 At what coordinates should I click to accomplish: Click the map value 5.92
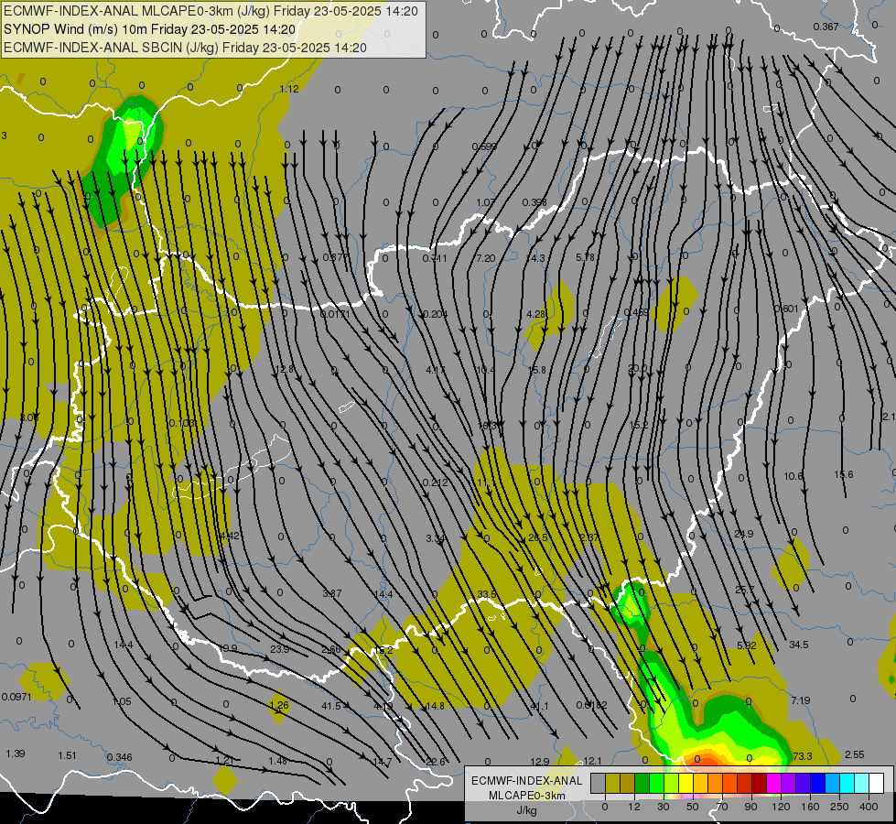(x=746, y=645)
